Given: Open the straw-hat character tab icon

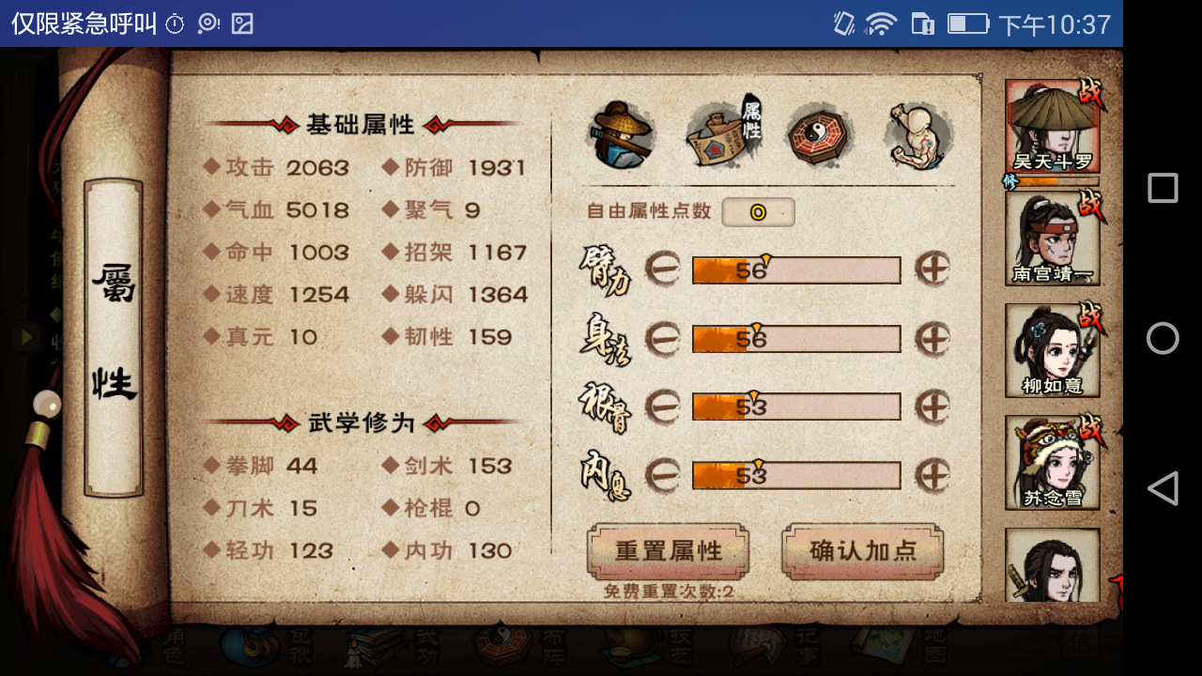Looking at the screenshot, I should pyautogui.click(x=620, y=133).
